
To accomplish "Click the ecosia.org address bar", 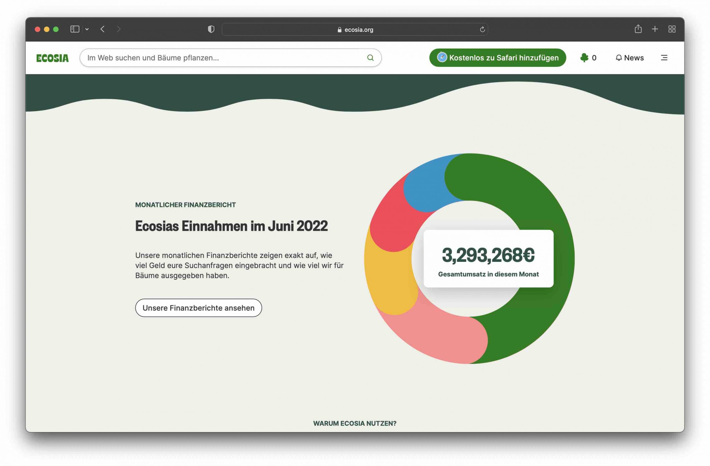I will (x=355, y=29).
